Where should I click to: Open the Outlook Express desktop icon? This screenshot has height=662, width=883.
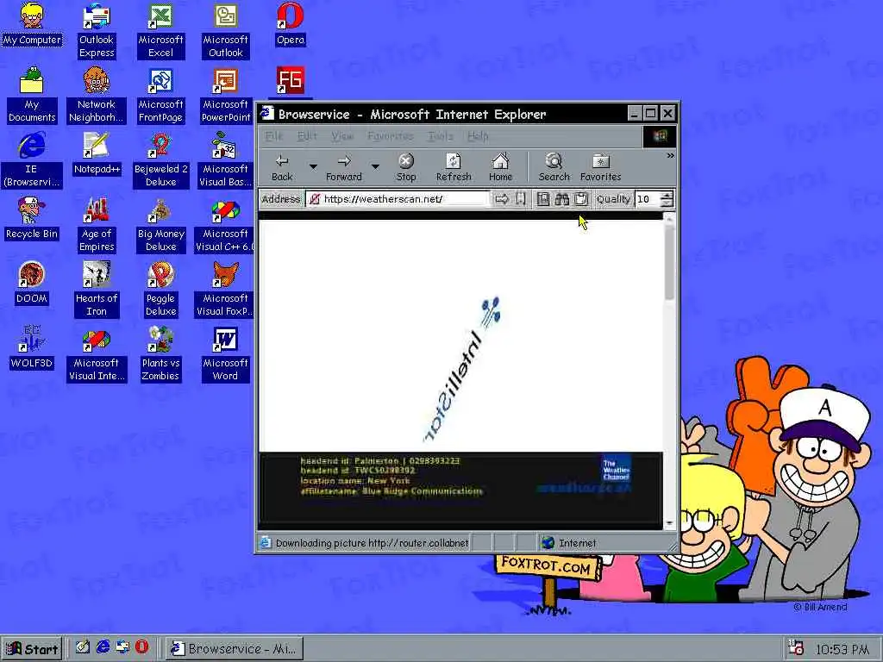pos(97,31)
